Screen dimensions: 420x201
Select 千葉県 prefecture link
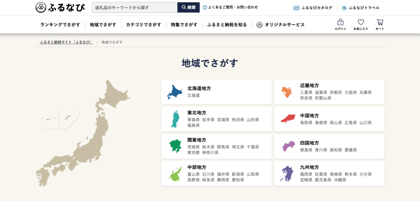point(253,147)
